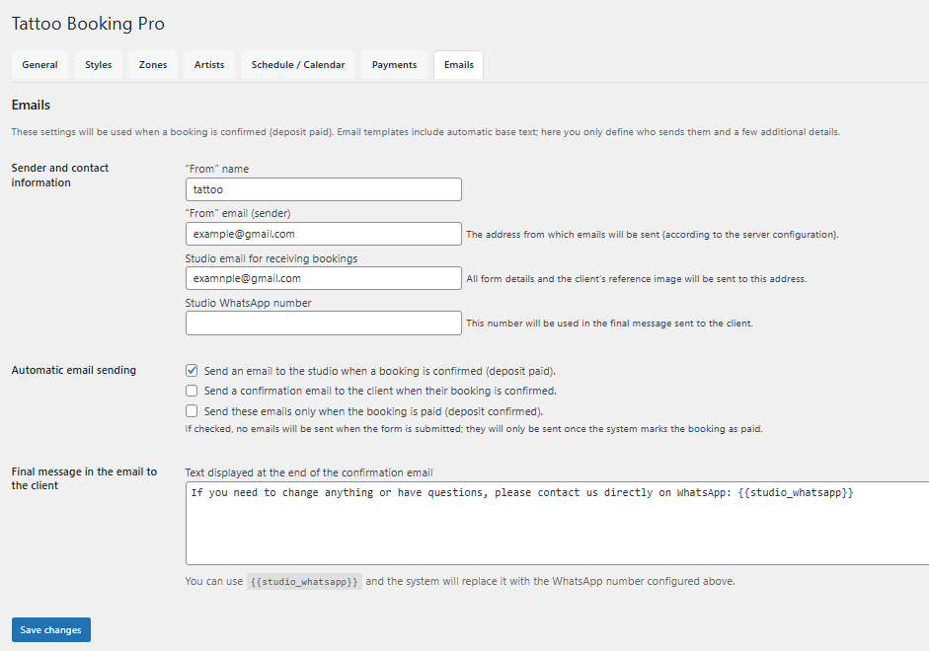Click the empty Studio WhatsApp number field
The height and width of the screenshot is (651, 929).
[323, 324]
